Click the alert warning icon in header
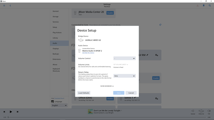214x120 pixels. (198, 6)
